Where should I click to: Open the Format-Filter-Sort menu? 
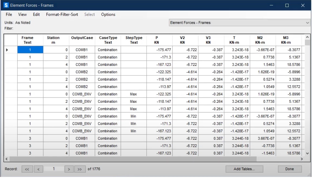click(62, 14)
